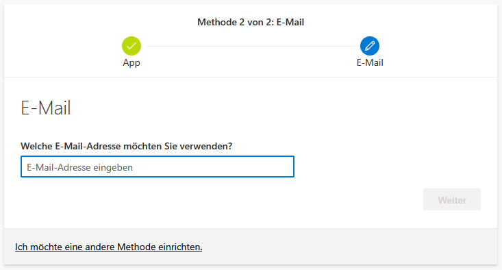Click the green checkmark App step icon
Image resolution: width=502 pixels, height=270 pixels.
pos(131,46)
